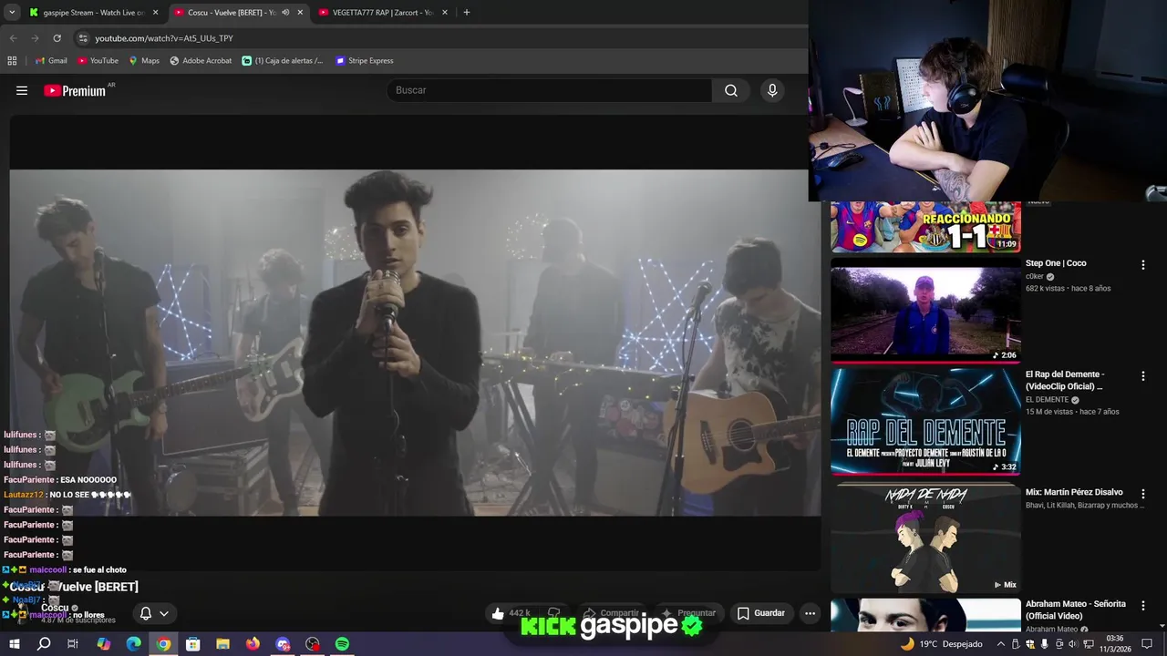Screen dimensions: 1167x656
Task: Open the Windows Start menu
Action: (x=14, y=644)
